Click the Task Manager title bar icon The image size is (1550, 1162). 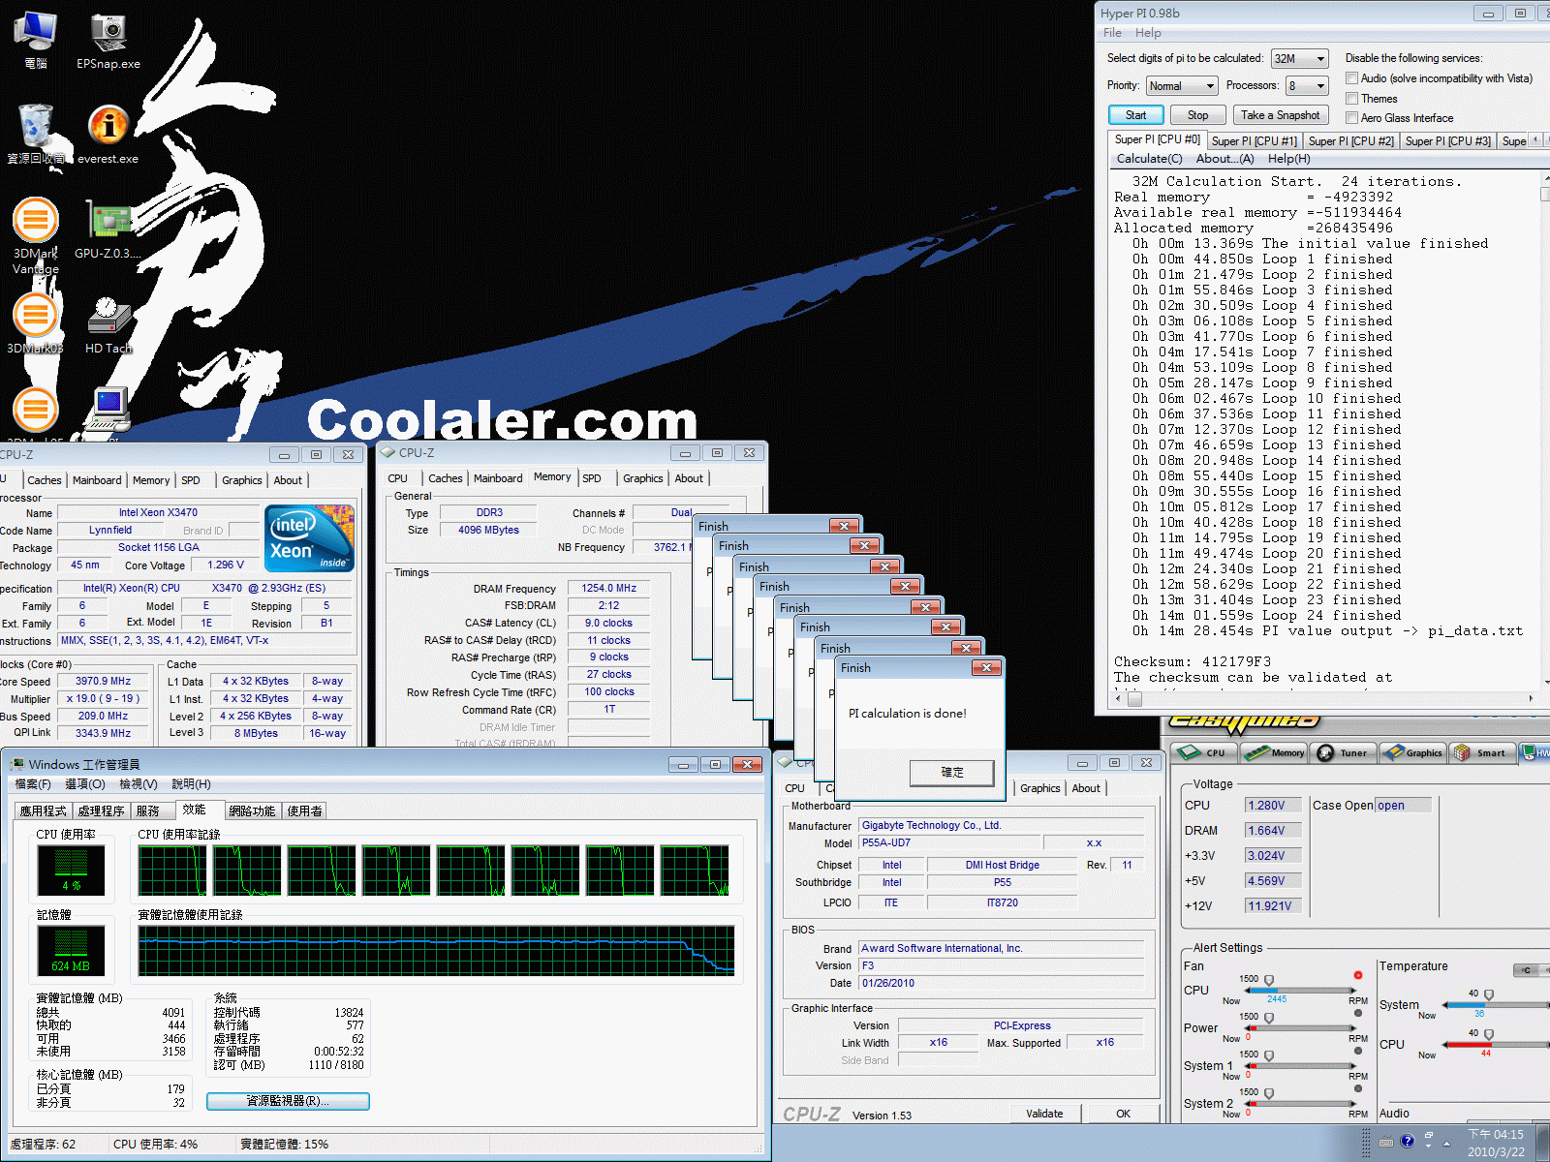click(17, 764)
